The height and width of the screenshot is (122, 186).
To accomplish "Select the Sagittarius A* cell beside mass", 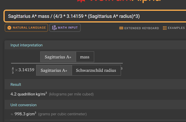I will [58, 57].
